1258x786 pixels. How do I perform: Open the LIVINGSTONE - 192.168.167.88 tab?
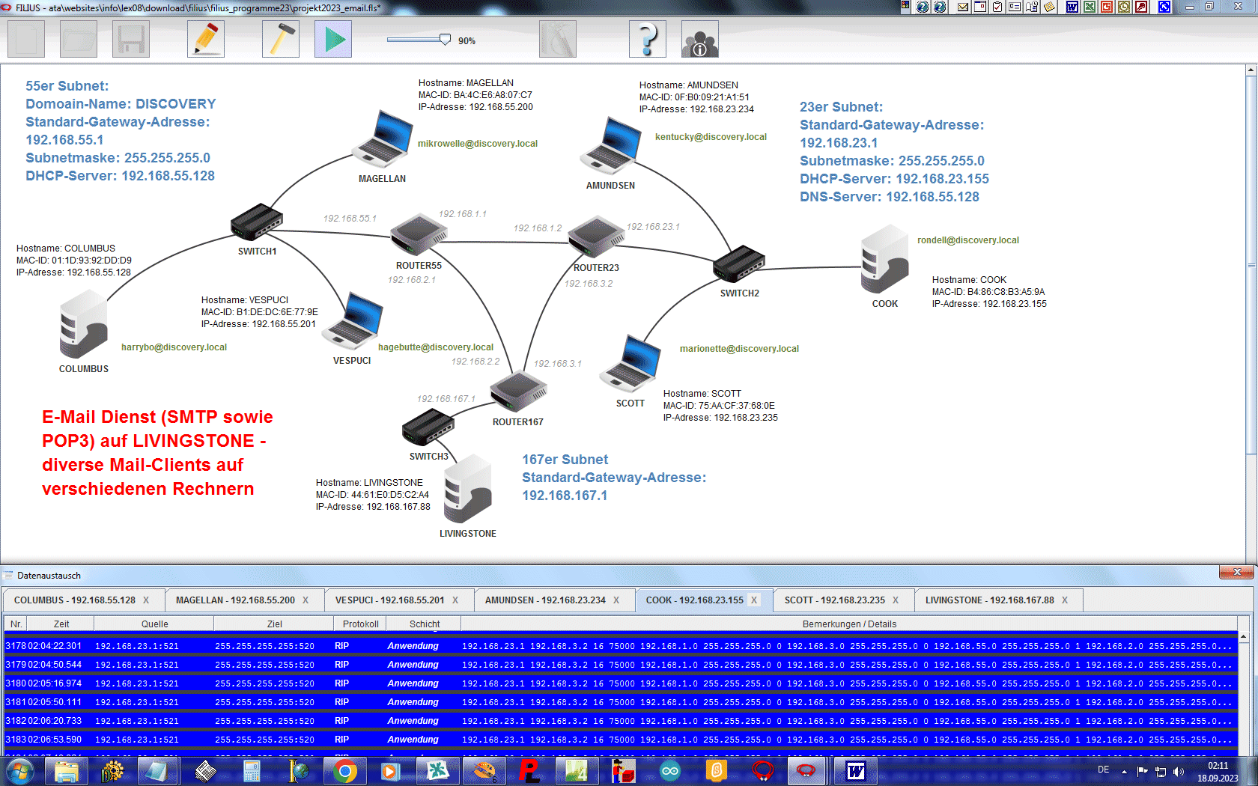click(x=989, y=600)
